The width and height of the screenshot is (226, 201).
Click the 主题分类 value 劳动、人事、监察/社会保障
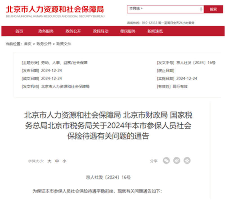click(x=64, y=63)
